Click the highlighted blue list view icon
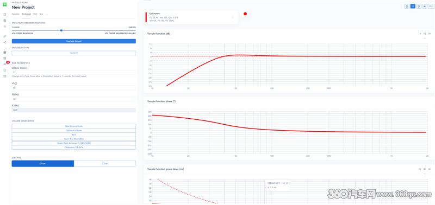Screen dimensions: 435x205 coord(413,6)
